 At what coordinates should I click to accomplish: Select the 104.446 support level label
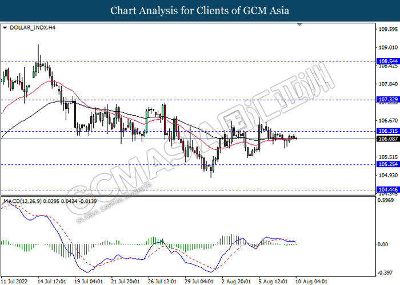point(388,190)
